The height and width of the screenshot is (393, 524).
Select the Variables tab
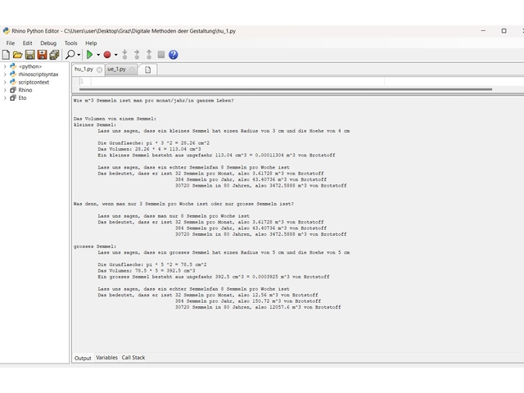[x=106, y=358]
